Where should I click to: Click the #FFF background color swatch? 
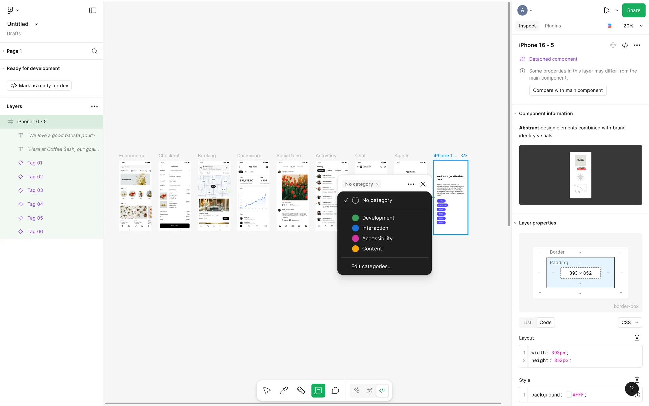point(569,395)
